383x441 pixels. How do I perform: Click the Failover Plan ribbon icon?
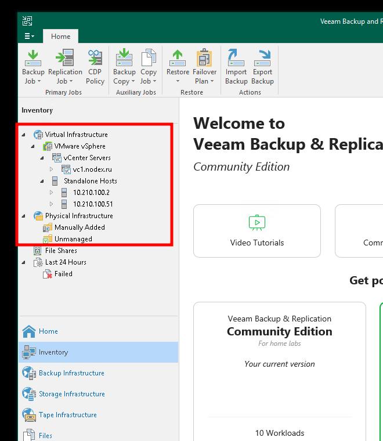(204, 57)
